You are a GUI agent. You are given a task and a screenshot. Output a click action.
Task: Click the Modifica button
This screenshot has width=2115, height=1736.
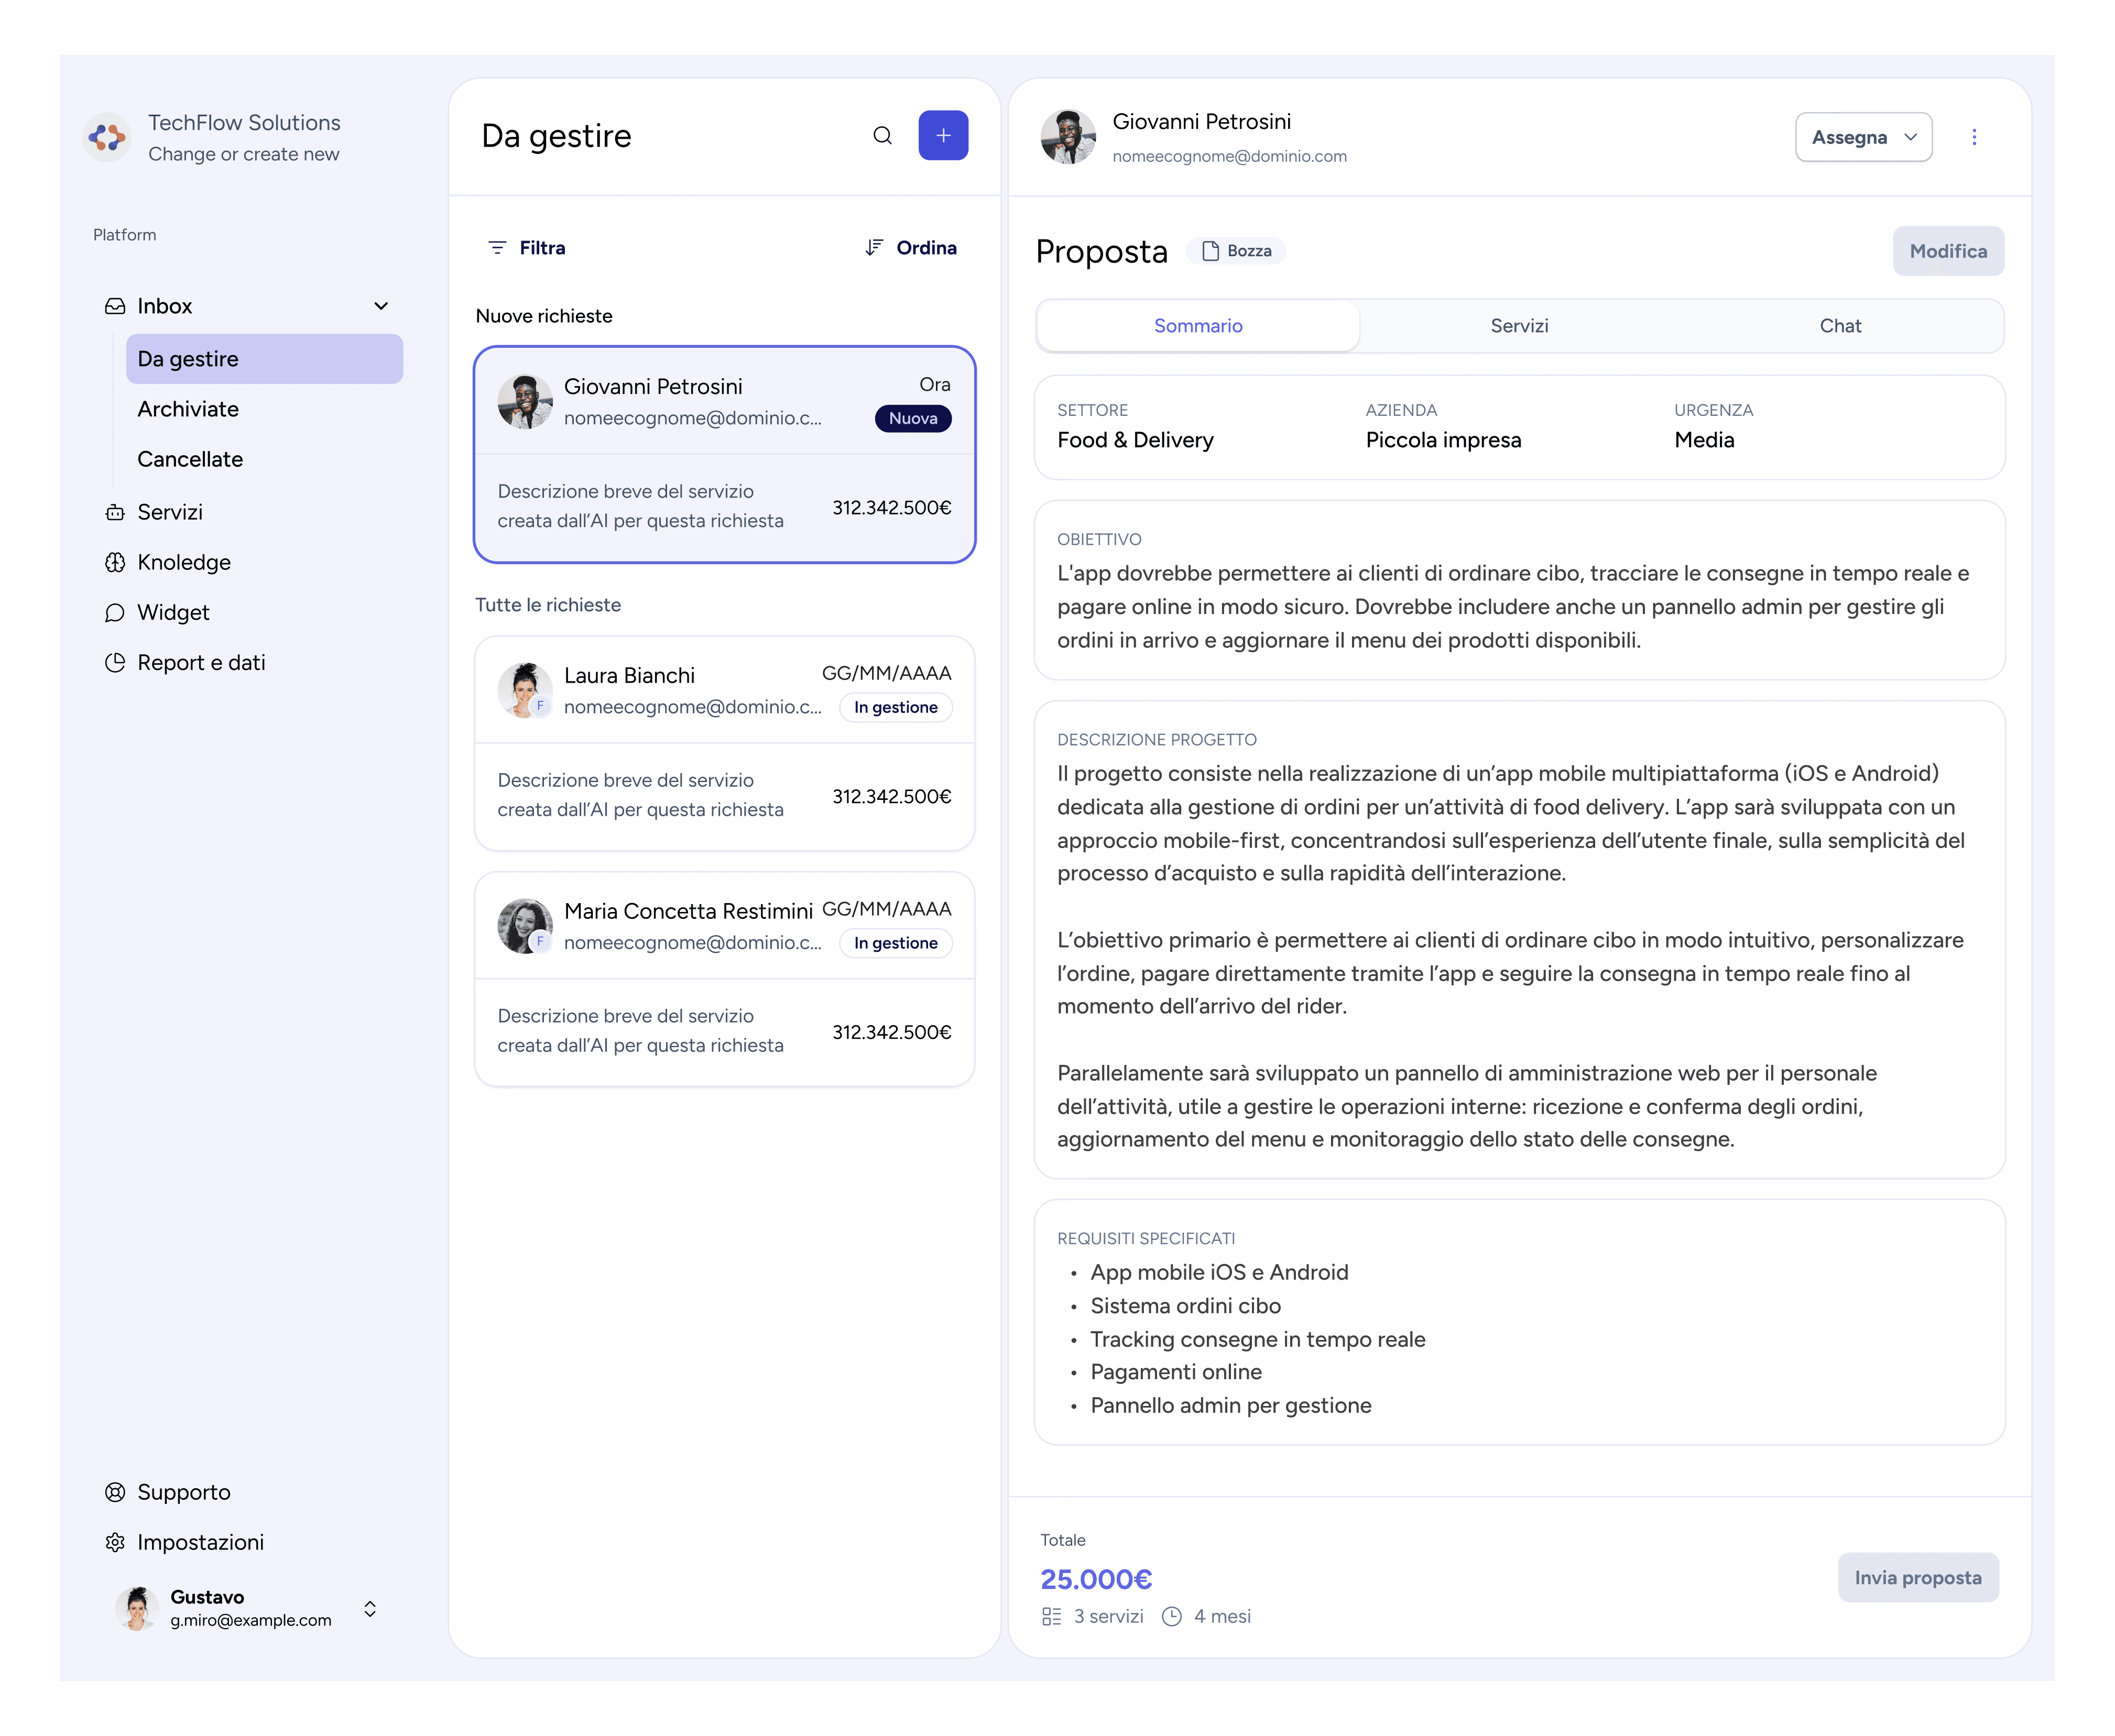pyautogui.click(x=1946, y=251)
